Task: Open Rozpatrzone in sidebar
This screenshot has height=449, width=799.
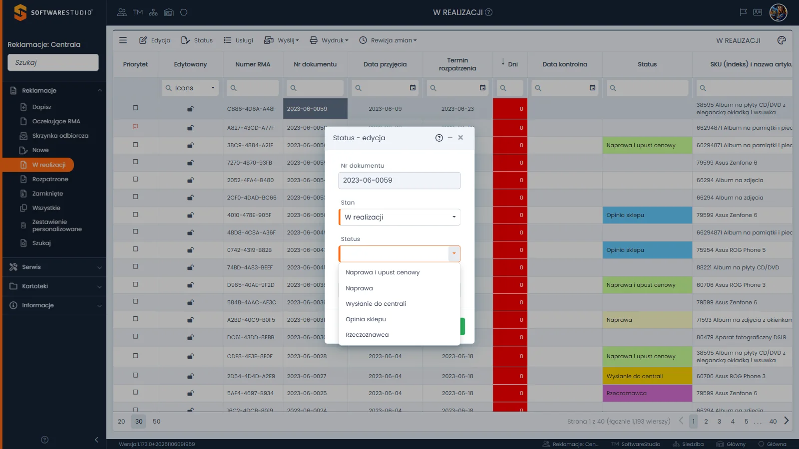Action: point(50,179)
